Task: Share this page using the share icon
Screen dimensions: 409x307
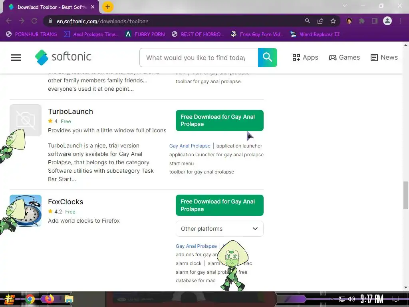Action: (320, 21)
